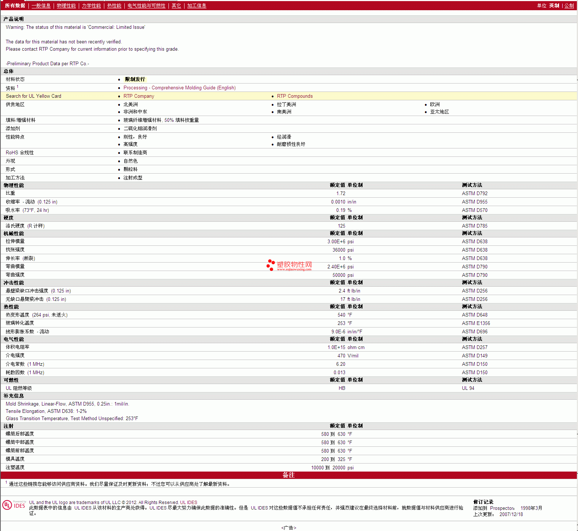Select UL 阻燃等级 value HB
Image resolution: width=578 pixels, height=531 pixels.
[342, 388]
